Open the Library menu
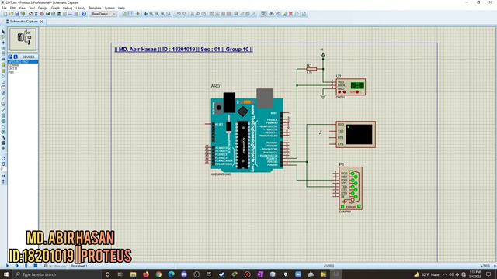Viewport: 497px width, 279px height. click(80, 8)
